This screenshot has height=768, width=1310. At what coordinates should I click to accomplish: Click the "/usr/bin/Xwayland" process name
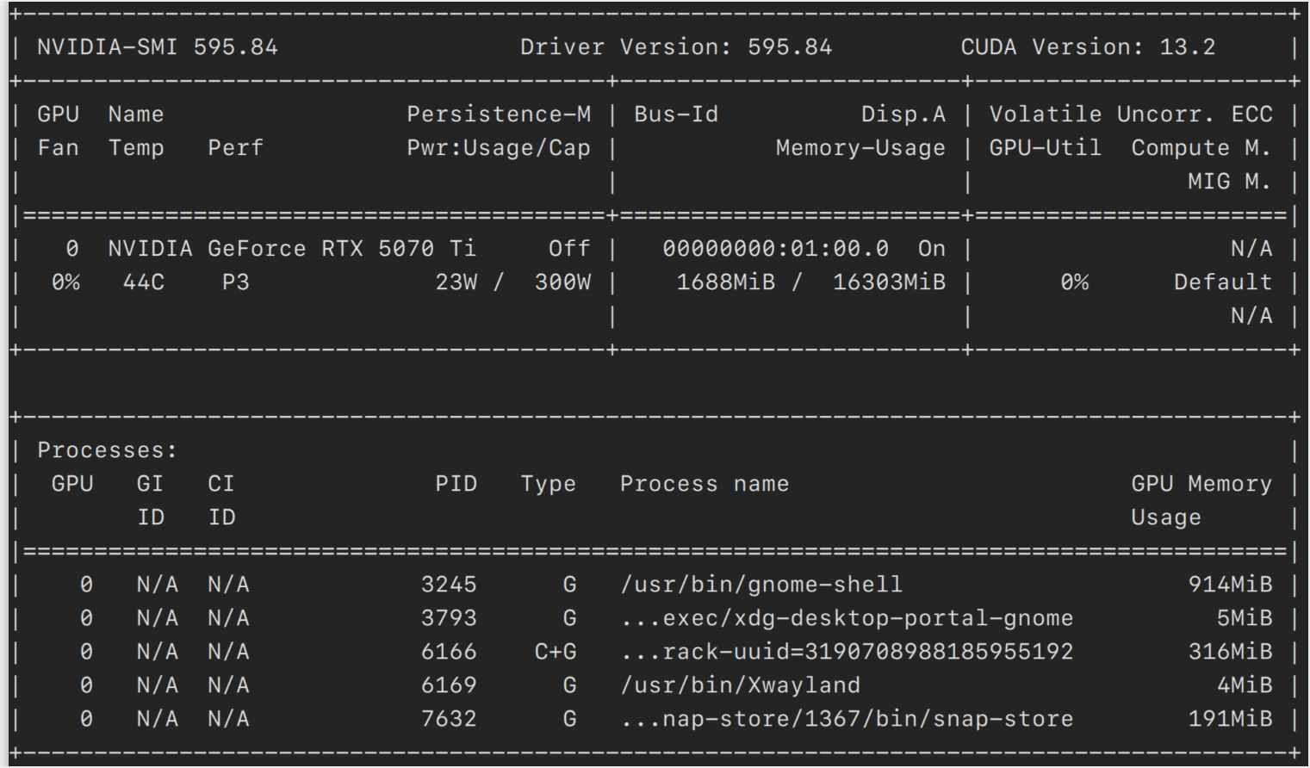[741, 685]
